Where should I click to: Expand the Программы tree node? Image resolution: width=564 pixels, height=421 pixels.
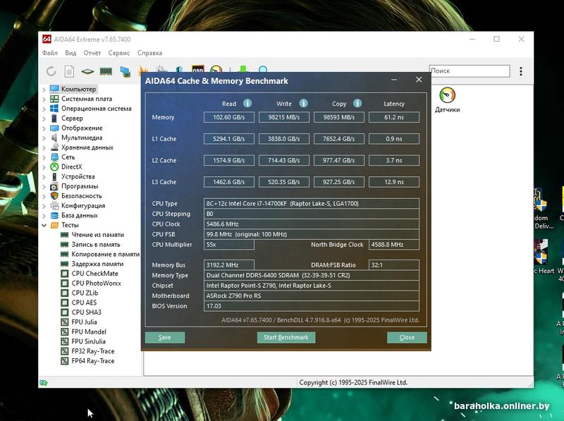(x=44, y=186)
